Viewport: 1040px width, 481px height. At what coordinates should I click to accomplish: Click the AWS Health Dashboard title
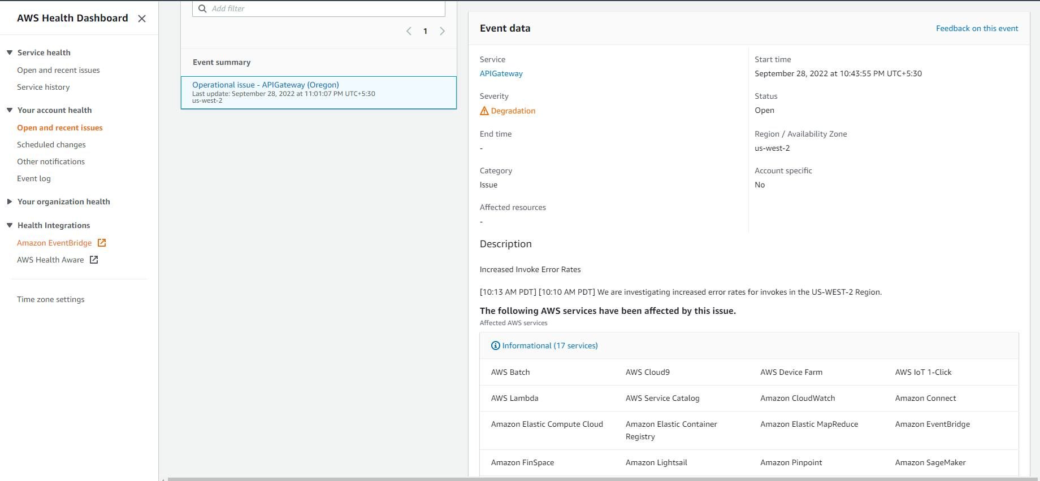[x=72, y=18]
